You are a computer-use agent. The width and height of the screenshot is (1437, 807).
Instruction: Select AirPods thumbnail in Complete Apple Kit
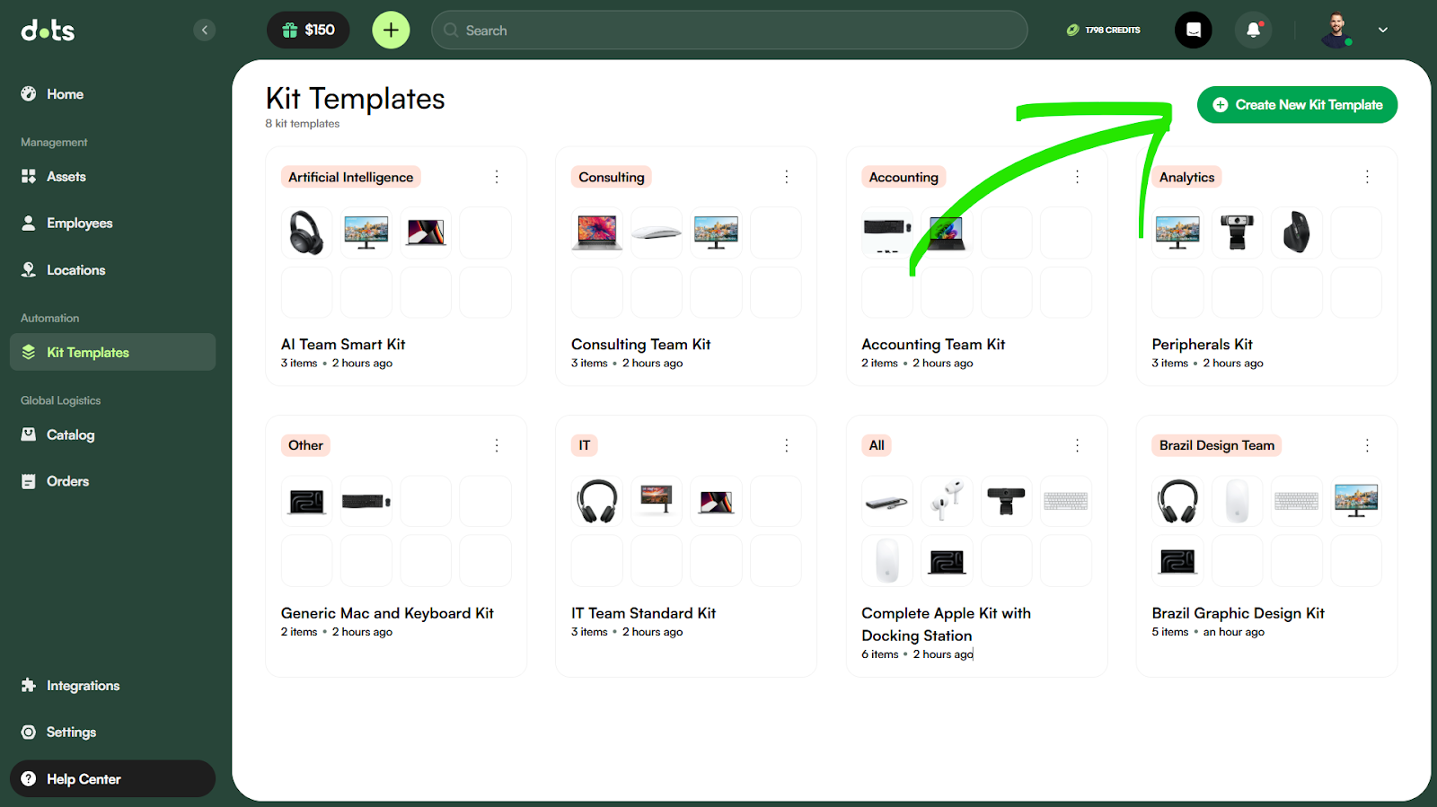tap(947, 501)
